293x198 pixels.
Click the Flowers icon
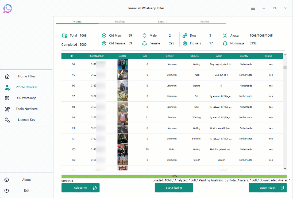[185, 43]
